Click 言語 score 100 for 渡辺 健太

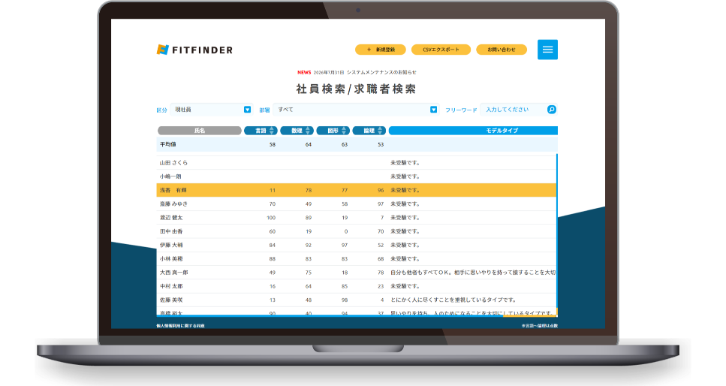(271, 218)
